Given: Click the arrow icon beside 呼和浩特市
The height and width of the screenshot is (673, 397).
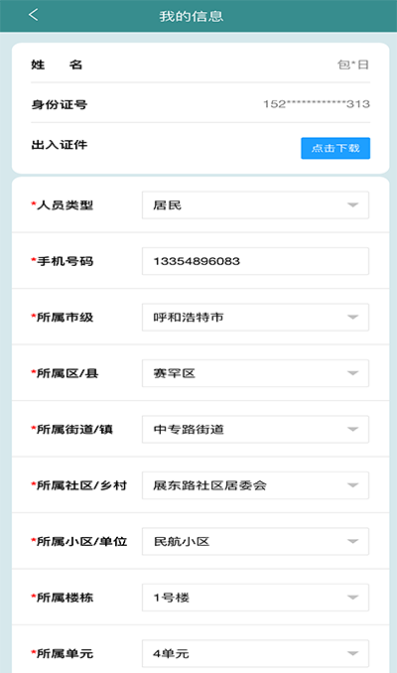Looking at the screenshot, I should [352, 318].
